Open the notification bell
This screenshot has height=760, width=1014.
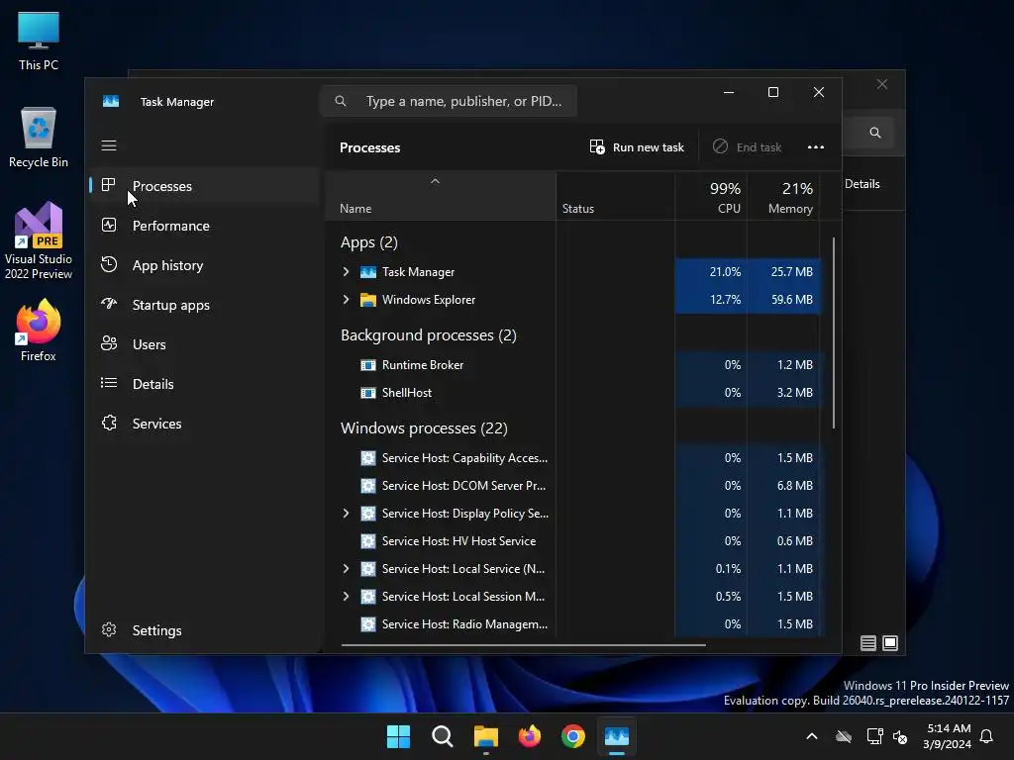(987, 736)
